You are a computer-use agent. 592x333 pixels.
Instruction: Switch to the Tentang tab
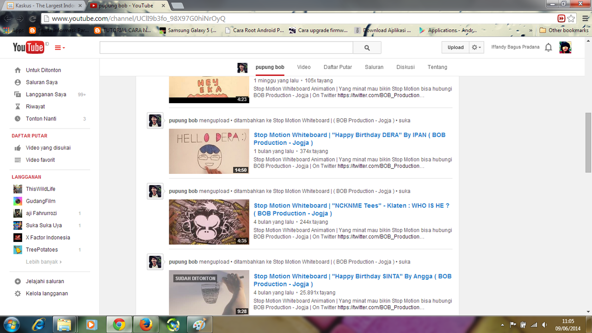coord(437,67)
